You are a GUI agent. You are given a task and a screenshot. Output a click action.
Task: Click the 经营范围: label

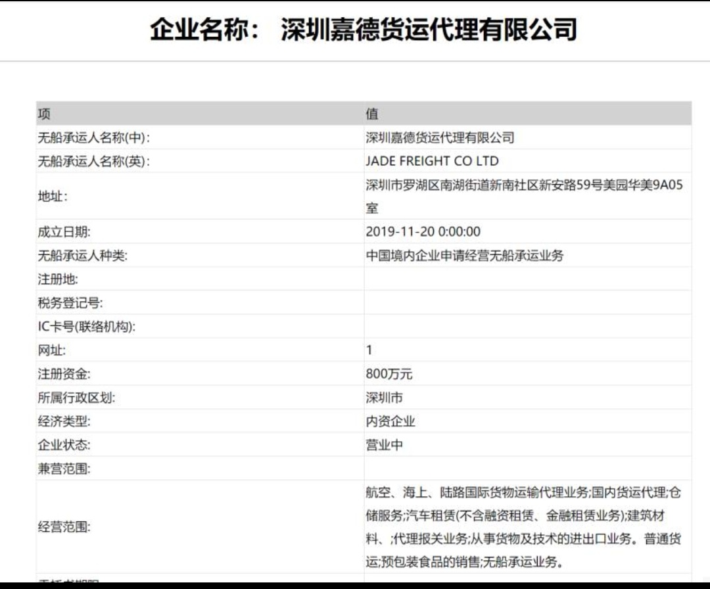64,527
